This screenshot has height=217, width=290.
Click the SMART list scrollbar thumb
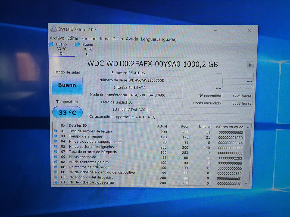tap(247, 145)
